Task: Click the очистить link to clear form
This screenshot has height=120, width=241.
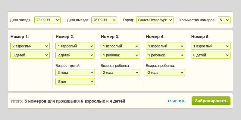Action: click(177, 101)
